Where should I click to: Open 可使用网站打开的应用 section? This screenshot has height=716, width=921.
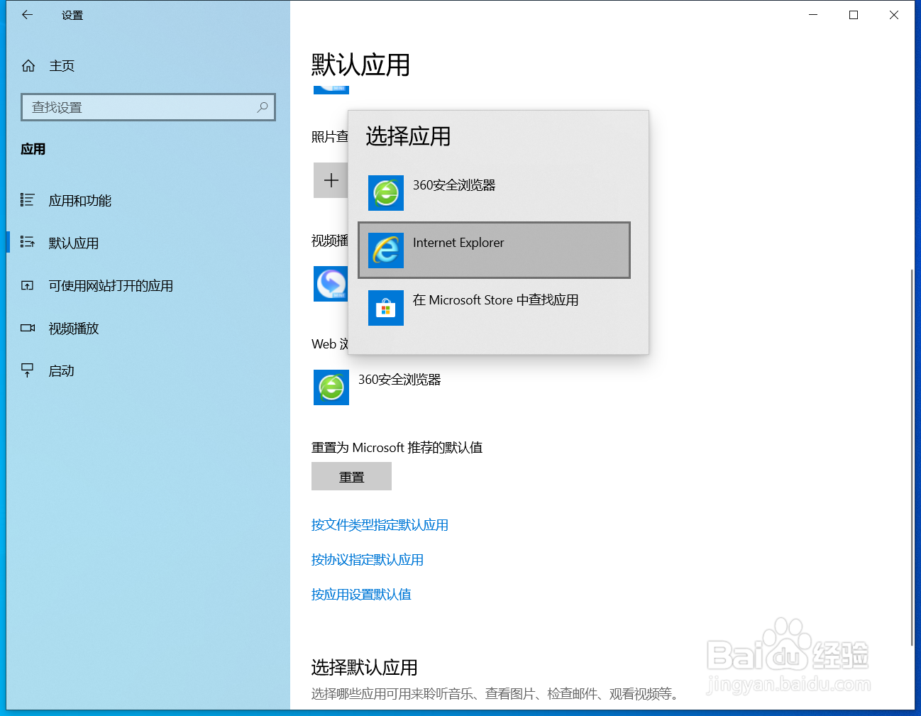109,285
